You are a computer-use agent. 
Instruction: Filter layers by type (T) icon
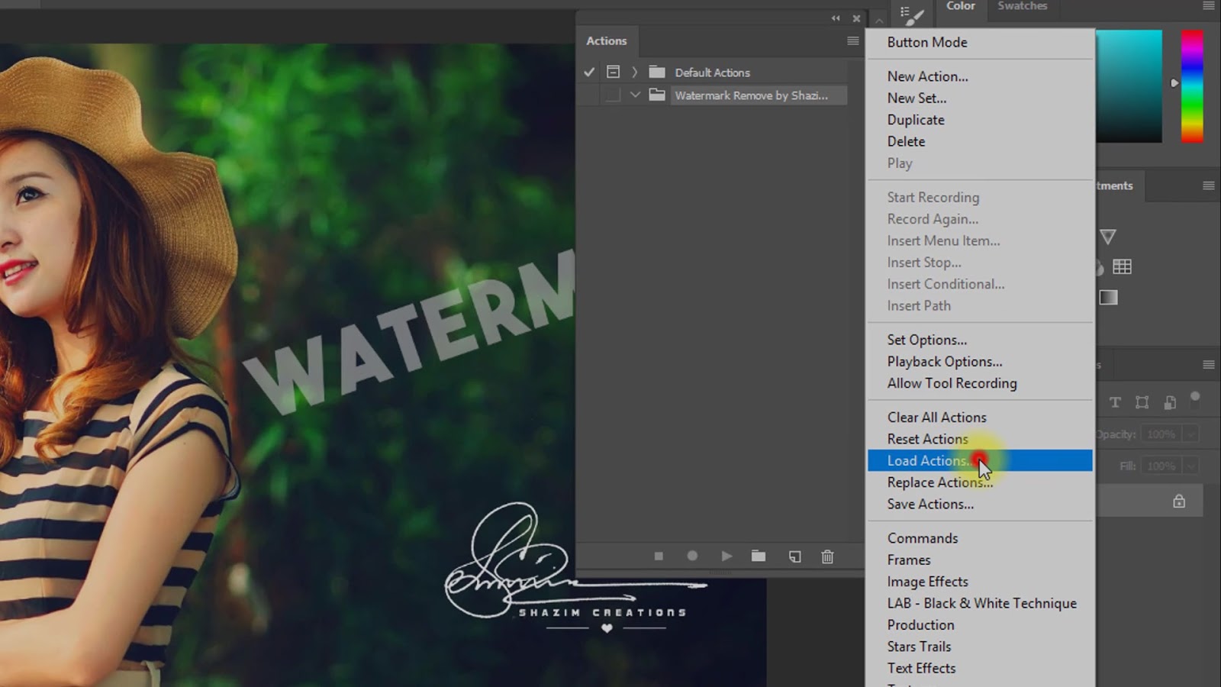1115,402
